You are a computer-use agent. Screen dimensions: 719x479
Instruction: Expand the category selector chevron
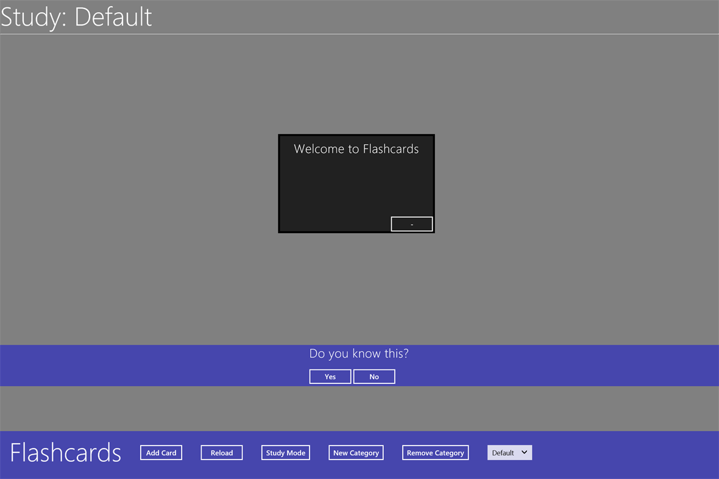coord(525,452)
